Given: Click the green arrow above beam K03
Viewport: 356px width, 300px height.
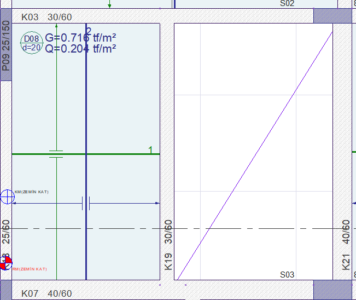Looking at the screenshot, I should 110,5.
